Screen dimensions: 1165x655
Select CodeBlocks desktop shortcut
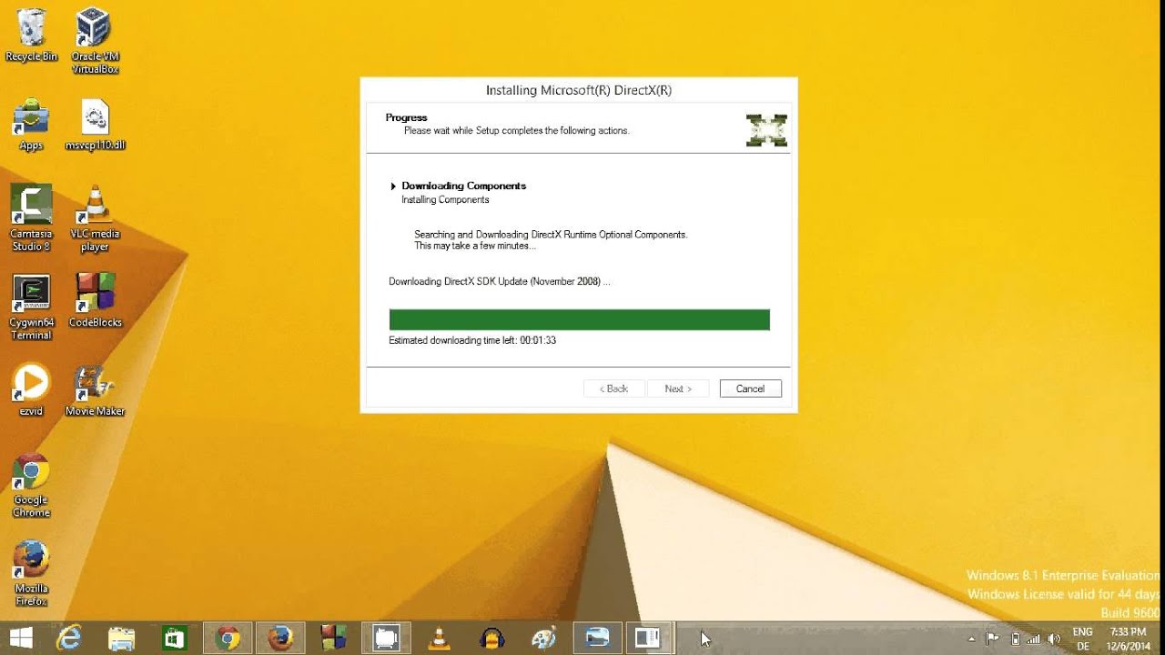coord(95,300)
